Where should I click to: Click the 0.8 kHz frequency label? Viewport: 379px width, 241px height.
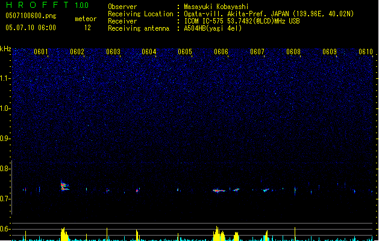[5, 169]
